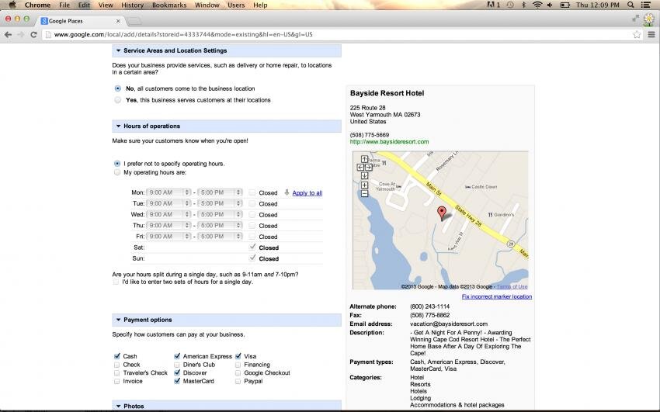The image size is (660, 412).
Task: Choose 'I prefer not to specify operating hours'
Action: [117, 164]
